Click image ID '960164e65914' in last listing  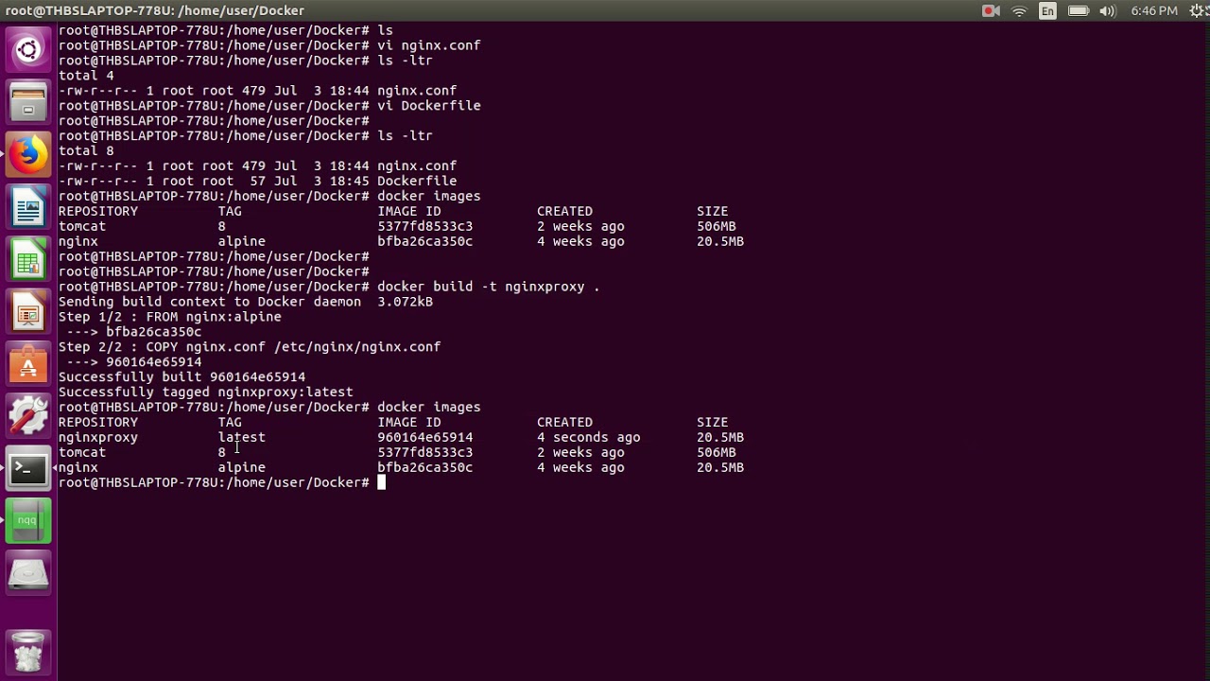pos(424,437)
